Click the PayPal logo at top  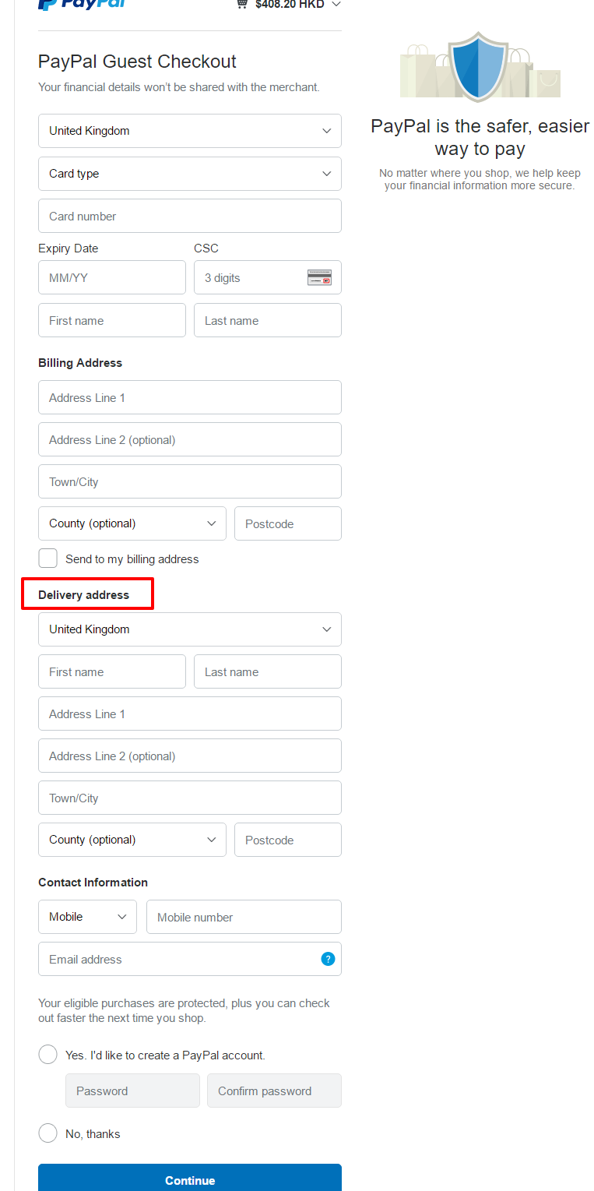81,4
